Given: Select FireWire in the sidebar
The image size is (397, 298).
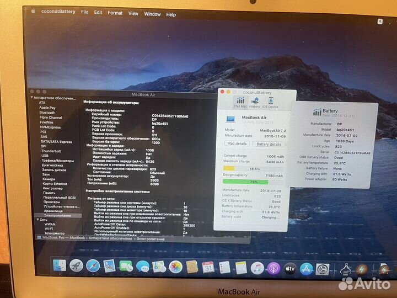Looking at the screenshot, I should pyautogui.click(x=46, y=122).
